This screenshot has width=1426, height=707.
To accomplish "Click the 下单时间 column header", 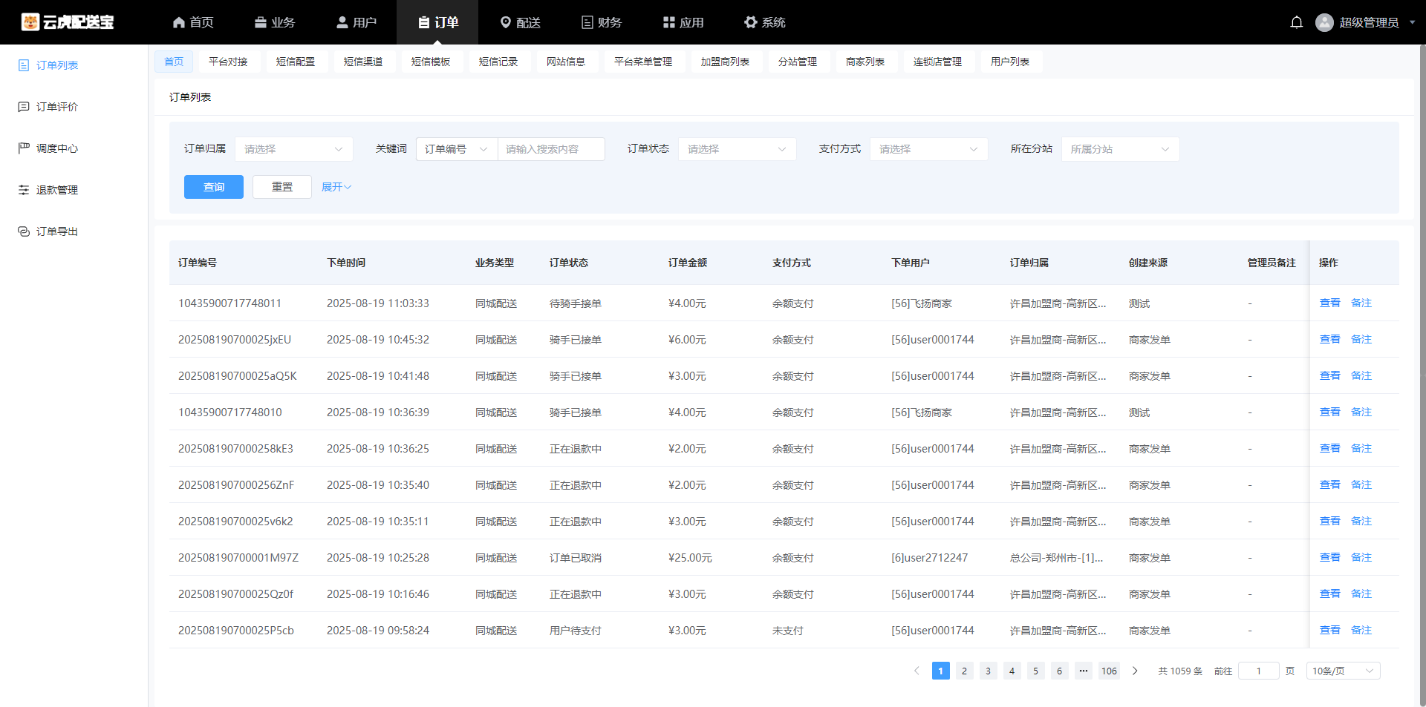I will (346, 263).
